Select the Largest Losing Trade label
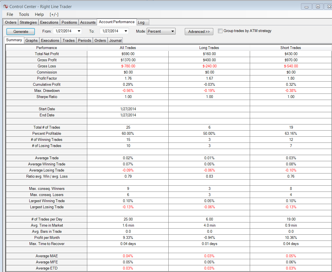The width and height of the screenshot is (332, 272). point(47,207)
